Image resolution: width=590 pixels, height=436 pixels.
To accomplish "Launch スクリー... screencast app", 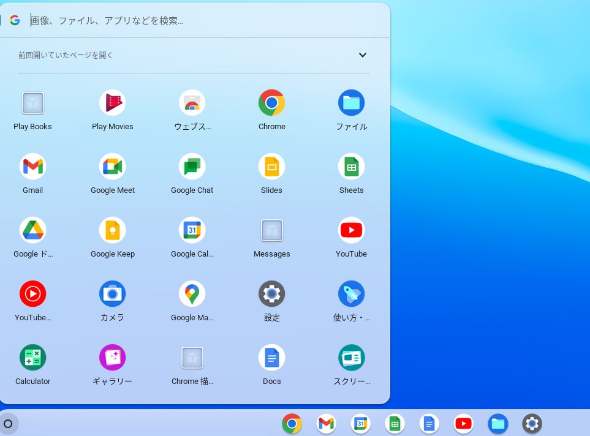I will pyautogui.click(x=352, y=358).
